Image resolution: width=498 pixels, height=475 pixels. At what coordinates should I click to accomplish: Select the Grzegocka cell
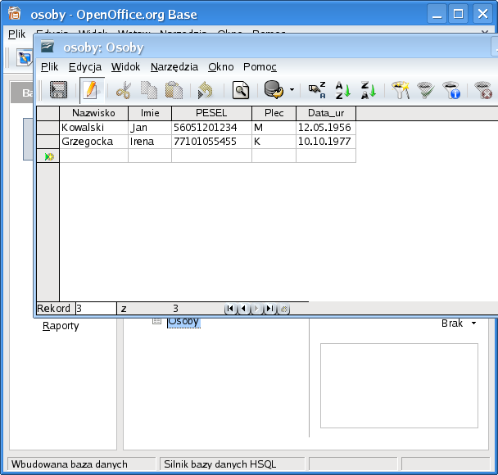click(x=93, y=142)
